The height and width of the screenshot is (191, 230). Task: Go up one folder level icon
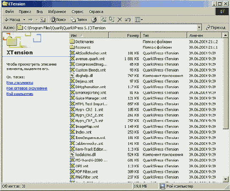click(43, 19)
